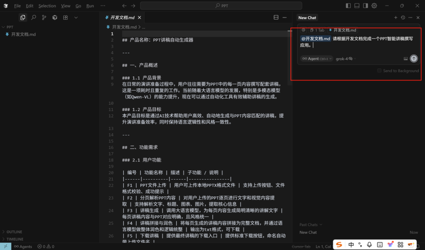Show chat history via the clock icon

click(403, 17)
